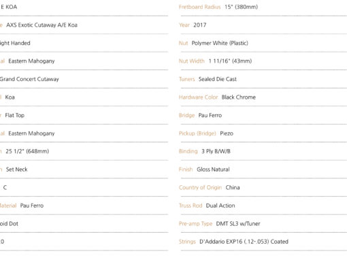Screen dimensions: 347x260
Task: Select the Year 2017 row
Action: coord(263,25)
